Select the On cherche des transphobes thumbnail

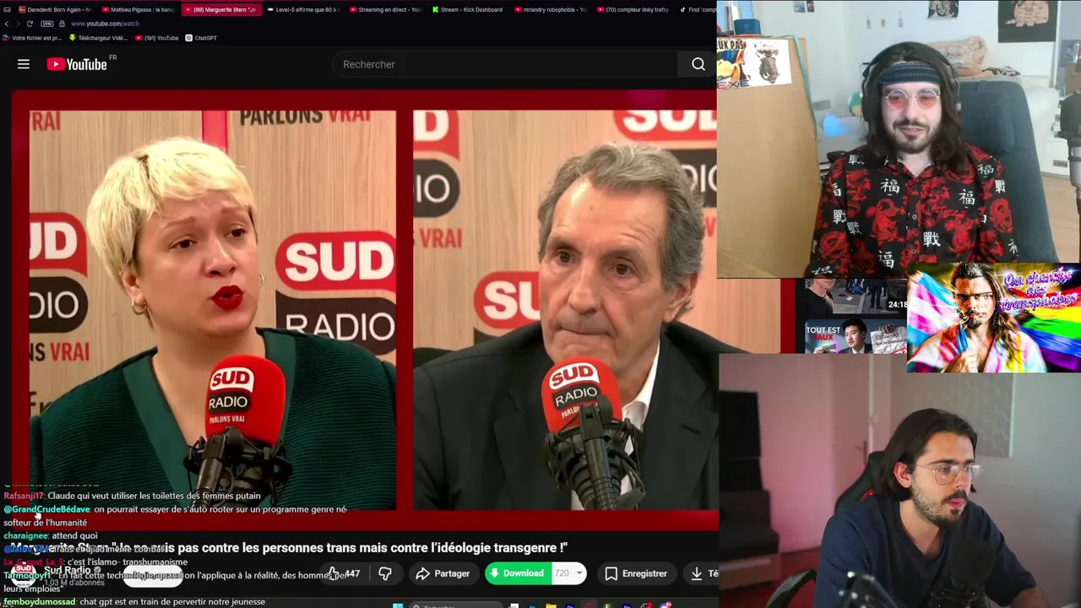(993, 318)
